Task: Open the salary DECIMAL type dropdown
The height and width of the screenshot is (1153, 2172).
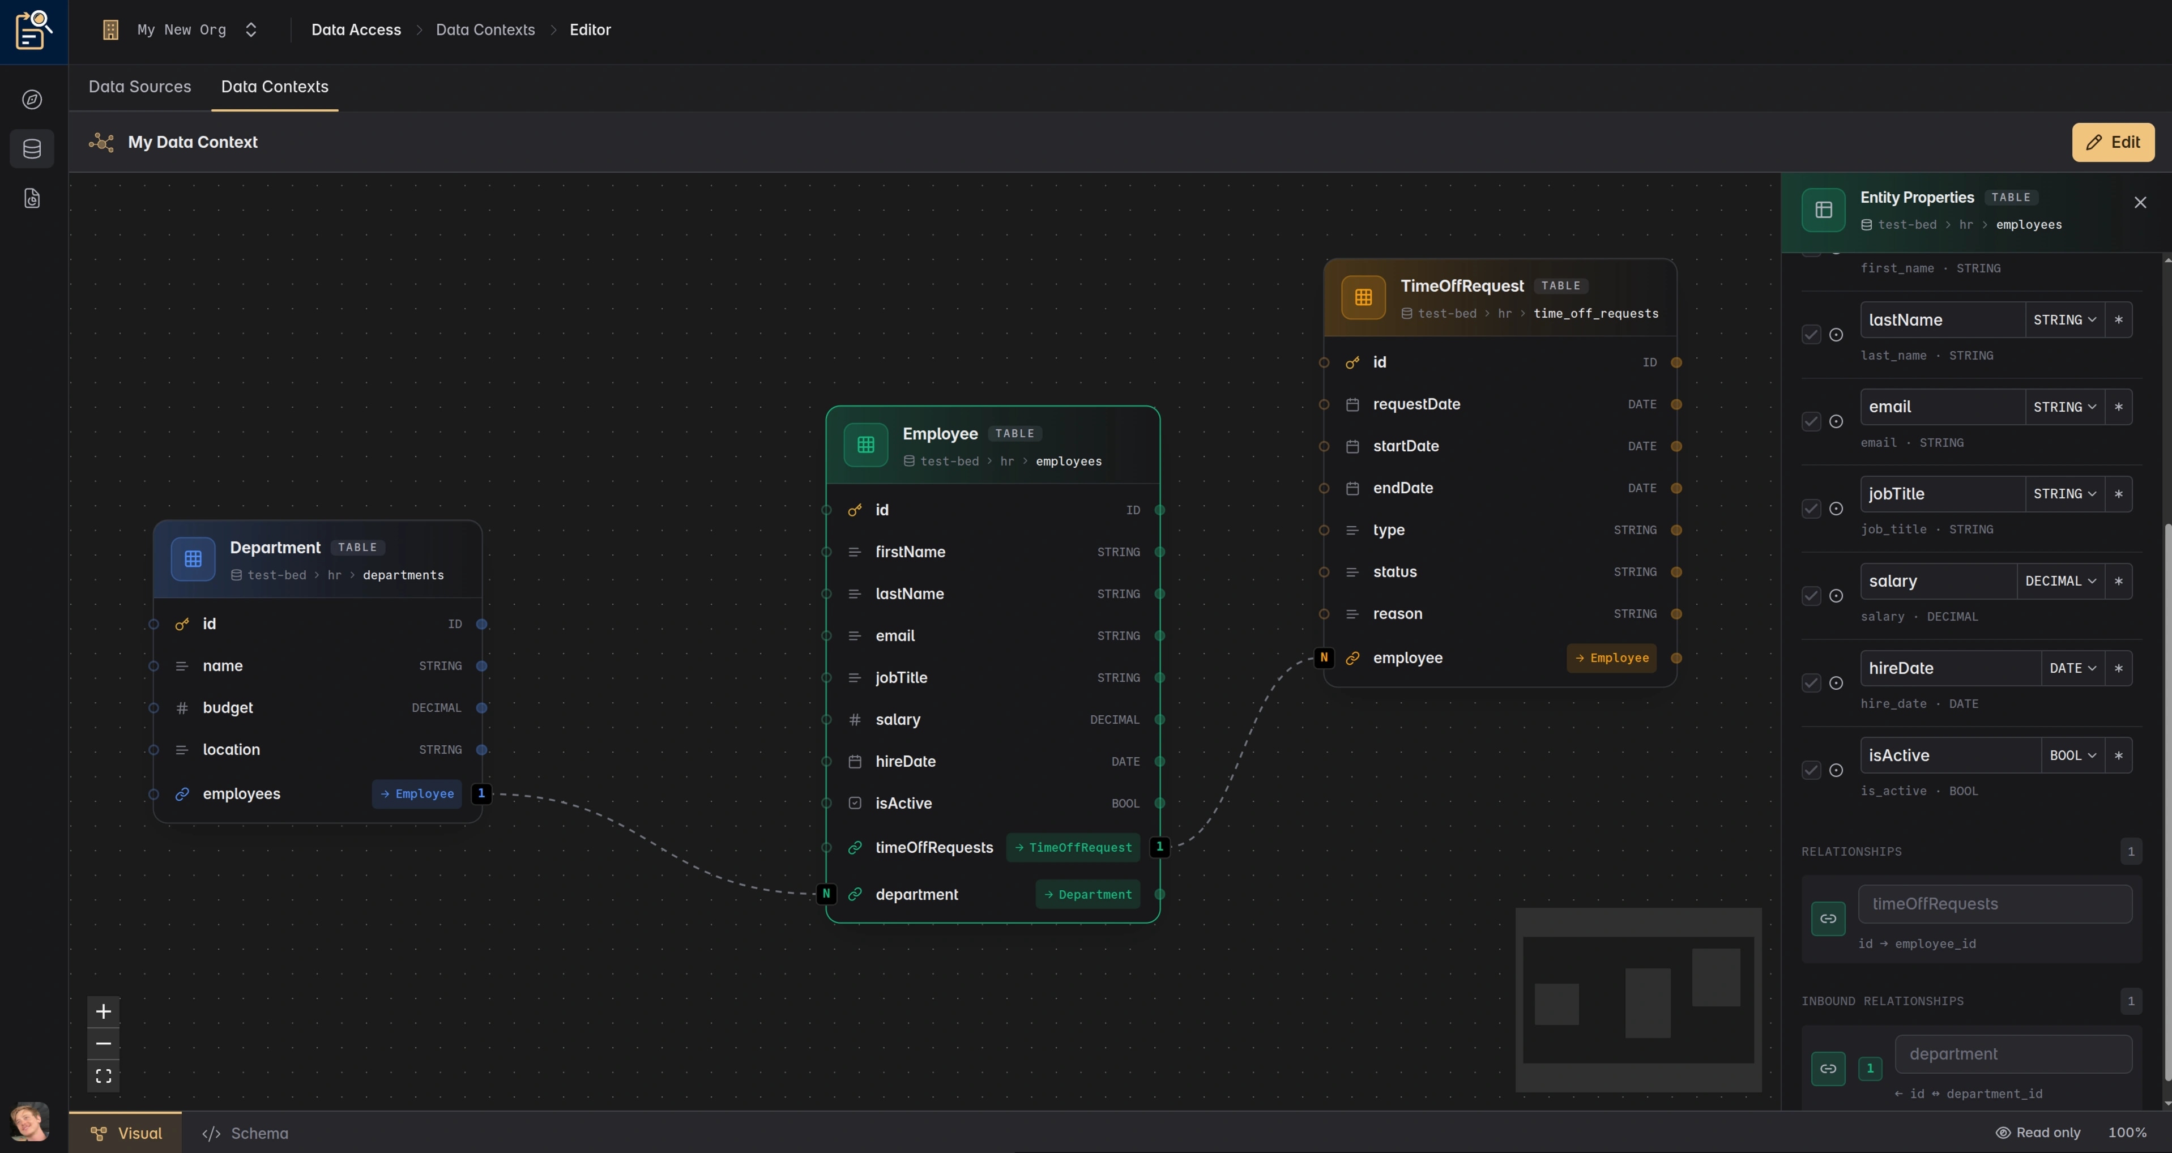Action: click(2060, 582)
